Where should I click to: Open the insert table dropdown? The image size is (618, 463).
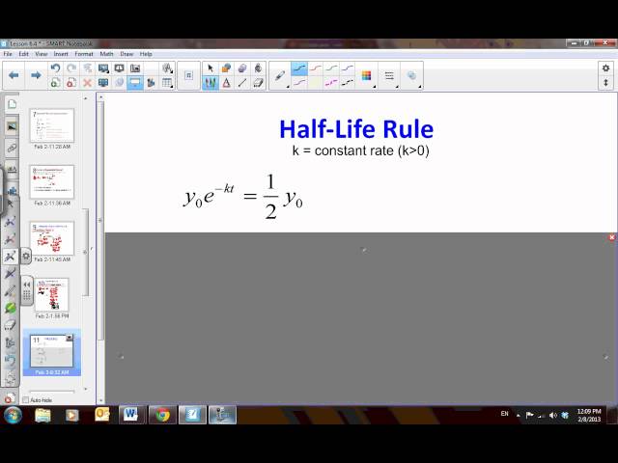pos(167,83)
